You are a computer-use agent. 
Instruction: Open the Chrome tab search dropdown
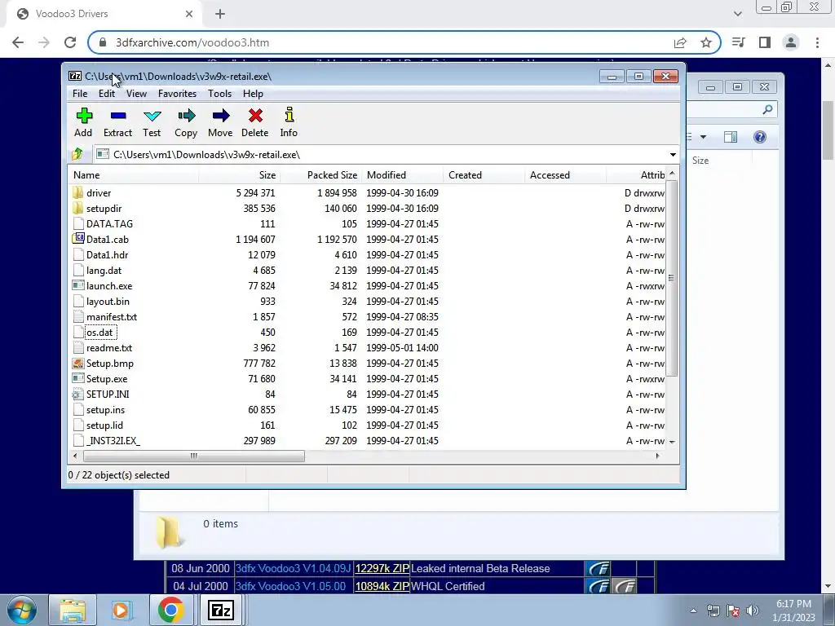pyautogui.click(x=737, y=14)
